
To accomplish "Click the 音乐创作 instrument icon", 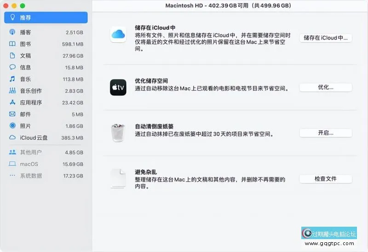I will pyautogui.click(x=12, y=91).
